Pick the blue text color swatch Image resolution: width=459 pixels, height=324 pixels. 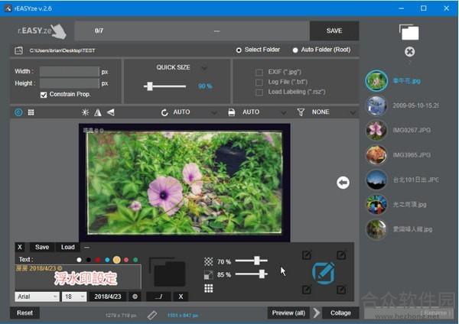(107, 260)
